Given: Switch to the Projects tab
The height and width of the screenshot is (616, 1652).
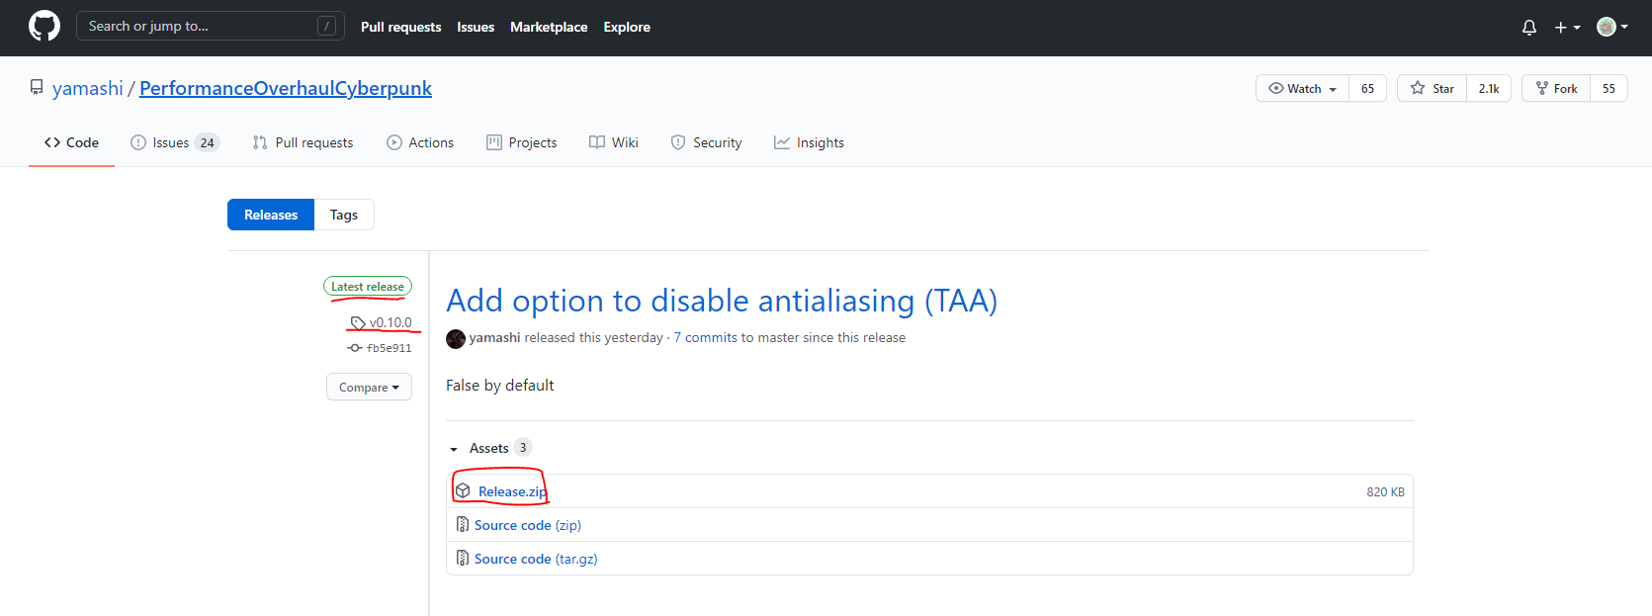Looking at the screenshot, I should click(522, 142).
